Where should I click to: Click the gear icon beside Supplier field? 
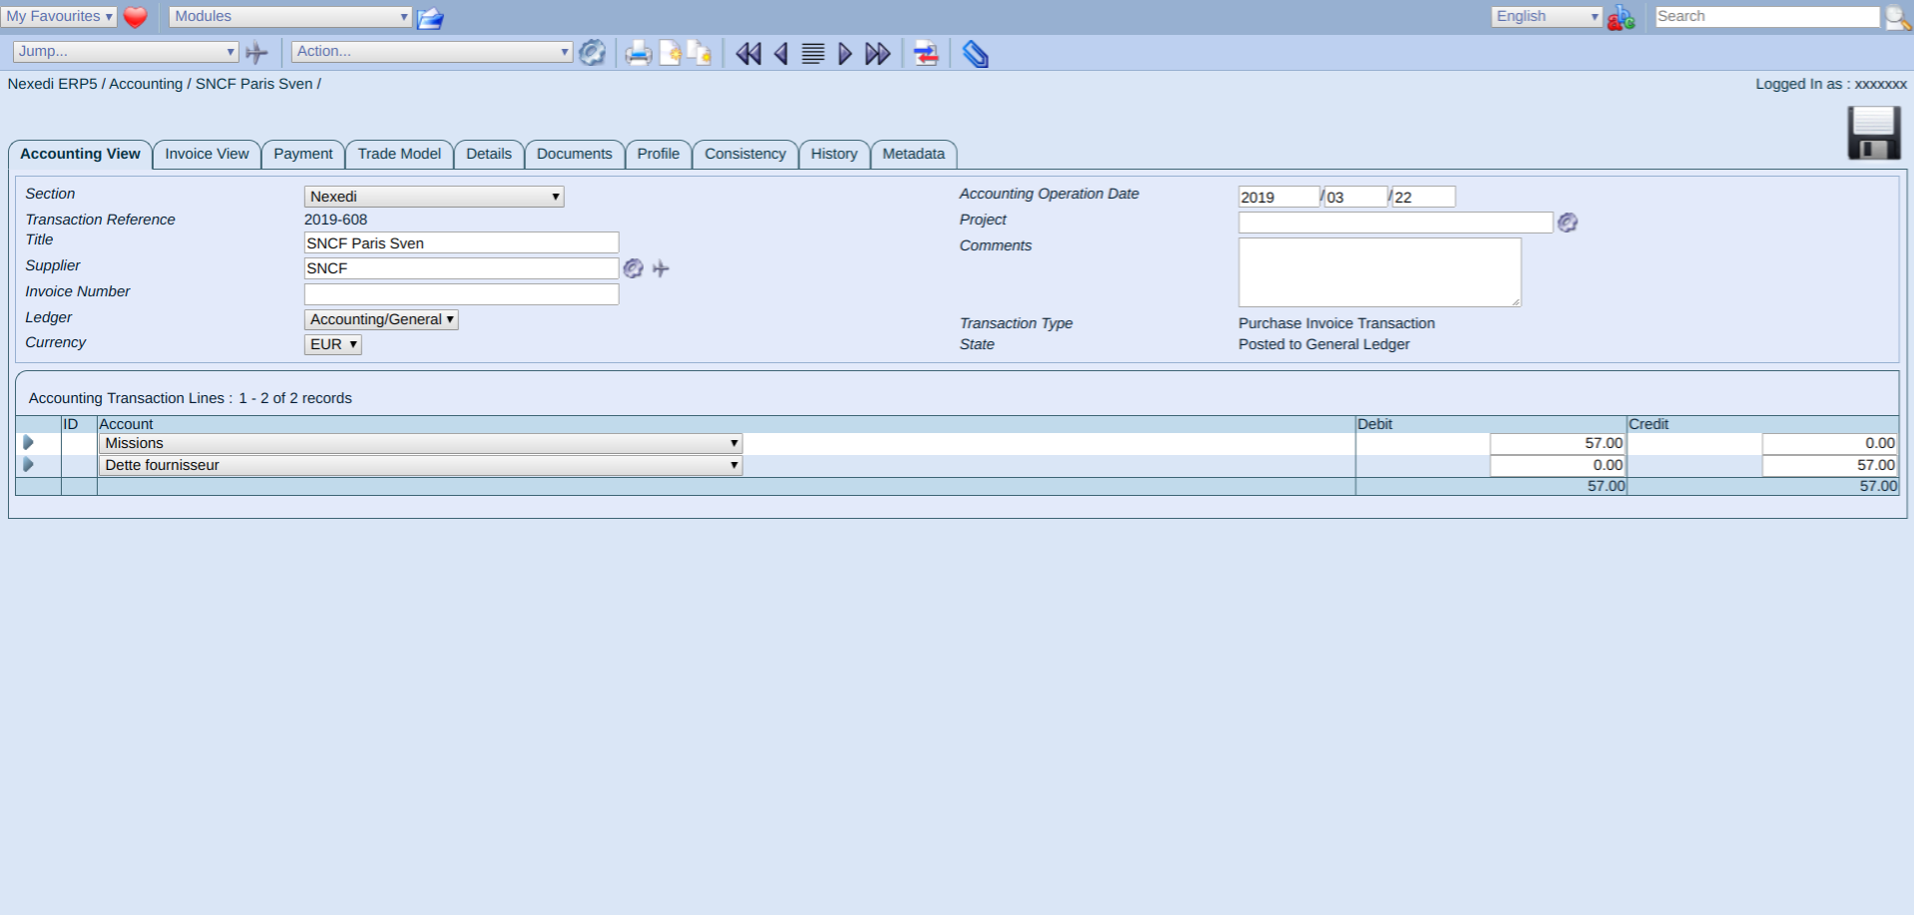click(x=633, y=268)
